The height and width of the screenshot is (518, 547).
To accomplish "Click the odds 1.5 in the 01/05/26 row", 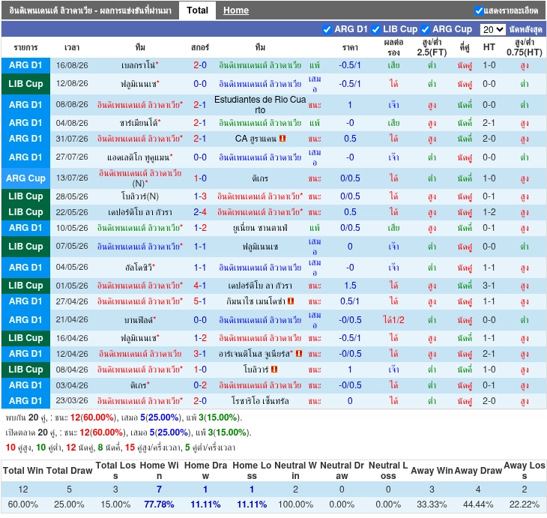I will (x=350, y=286).
